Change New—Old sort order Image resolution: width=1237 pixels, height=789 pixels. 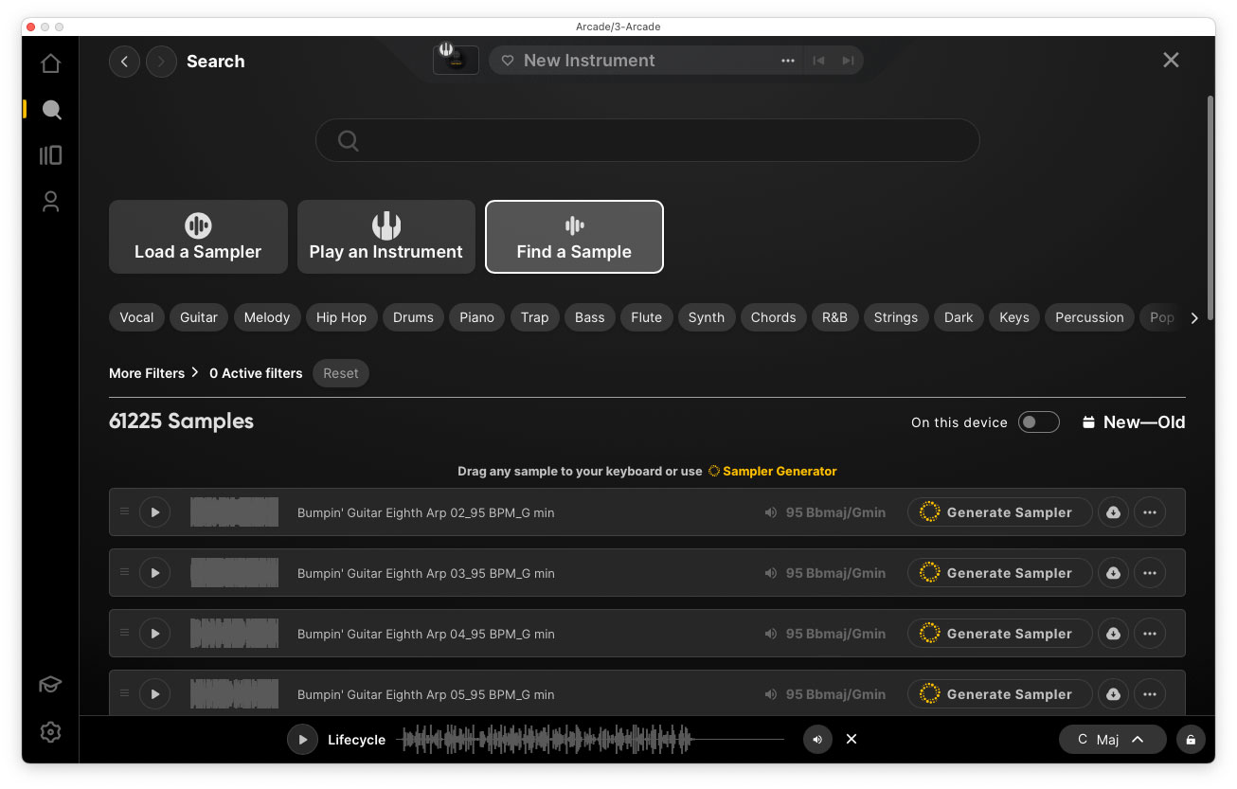coord(1134,422)
